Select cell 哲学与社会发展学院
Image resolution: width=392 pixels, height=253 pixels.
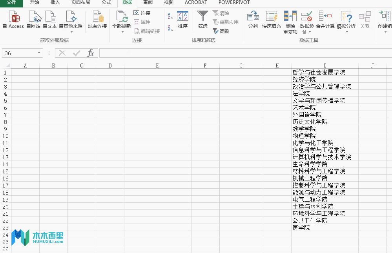click(325, 73)
